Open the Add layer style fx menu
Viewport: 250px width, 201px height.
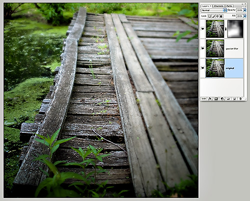tap(210, 99)
